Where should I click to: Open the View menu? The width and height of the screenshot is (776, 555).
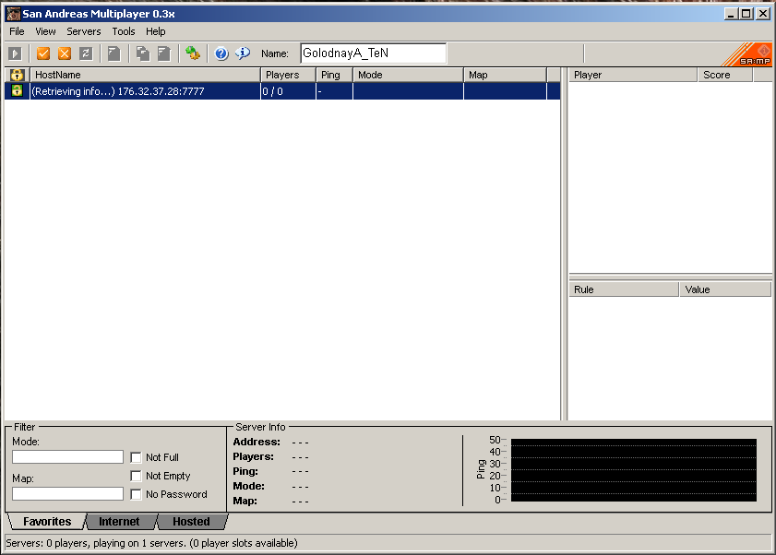click(45, 31)
